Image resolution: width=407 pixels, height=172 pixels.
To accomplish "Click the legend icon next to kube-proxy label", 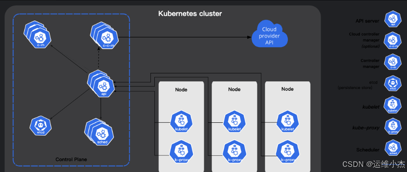I will [x=393, y=126].
